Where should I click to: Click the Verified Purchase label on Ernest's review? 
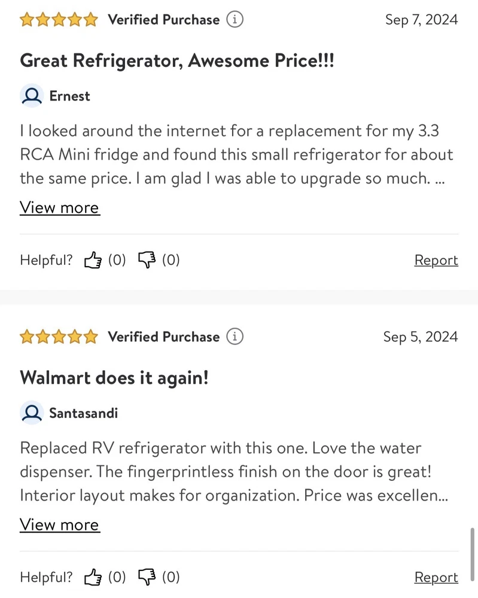click(x=163, y=20)
